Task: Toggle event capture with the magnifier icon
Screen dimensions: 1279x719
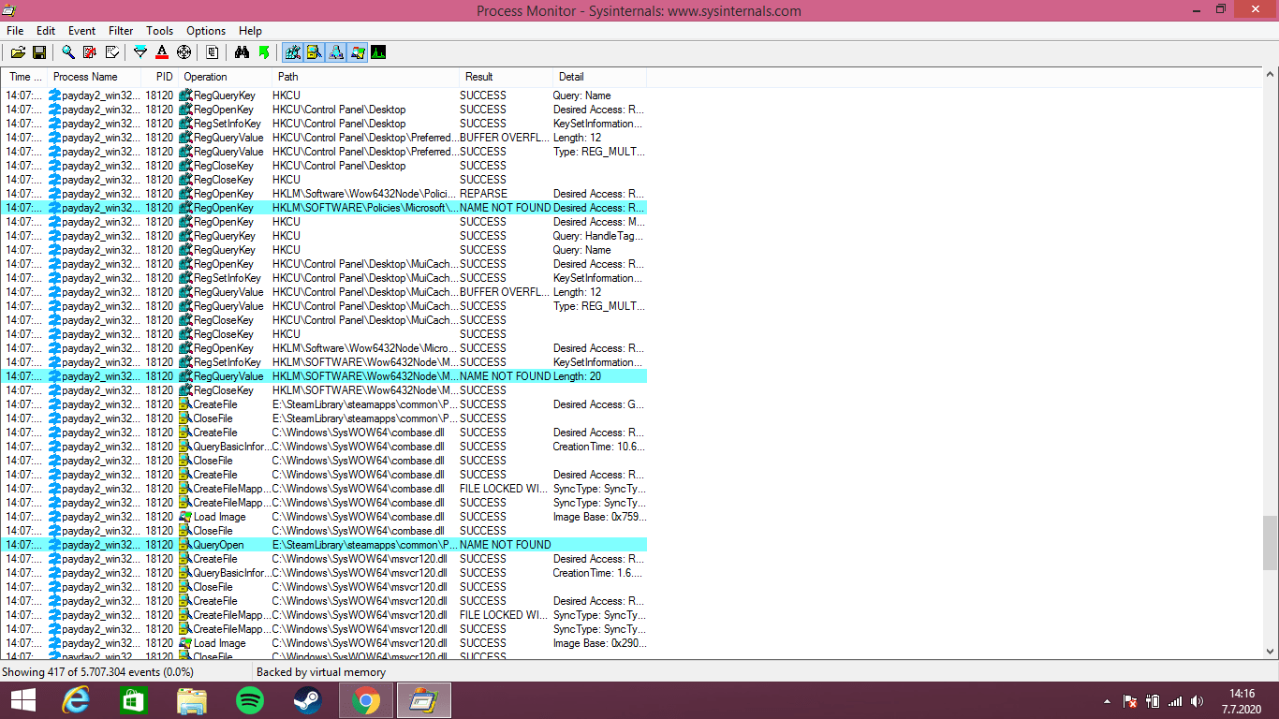Action: coord(68,52)
